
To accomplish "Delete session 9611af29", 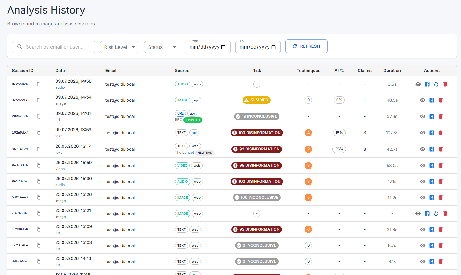I will (x=441, y=149).
